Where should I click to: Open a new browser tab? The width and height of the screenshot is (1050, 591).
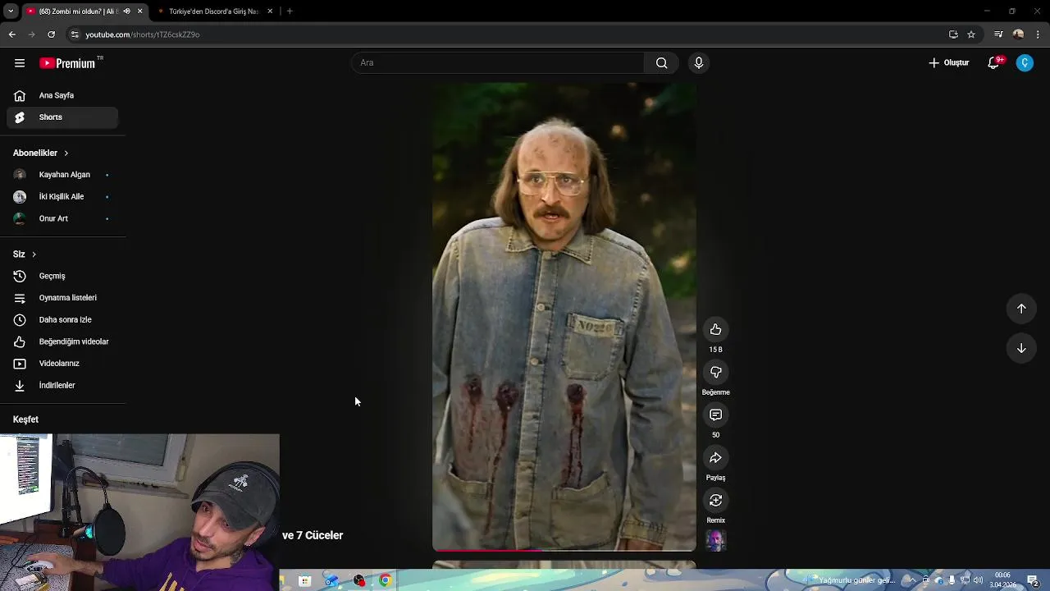coord(290,11)
